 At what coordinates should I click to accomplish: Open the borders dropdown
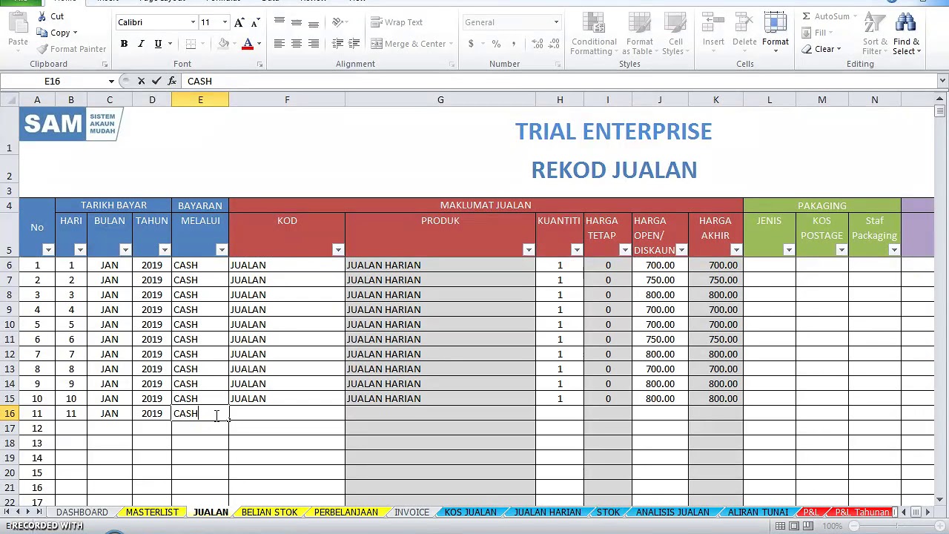(x=204, y=44)
